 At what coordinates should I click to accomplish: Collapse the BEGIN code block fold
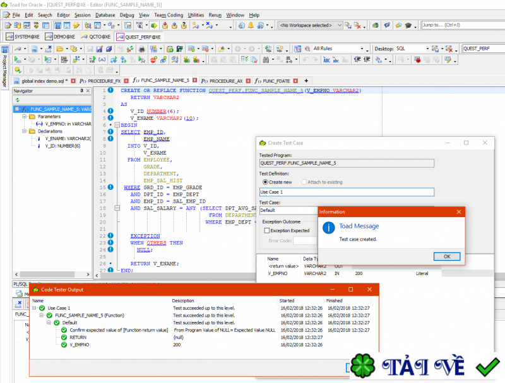pyautogui.click(x=117, y=124)
